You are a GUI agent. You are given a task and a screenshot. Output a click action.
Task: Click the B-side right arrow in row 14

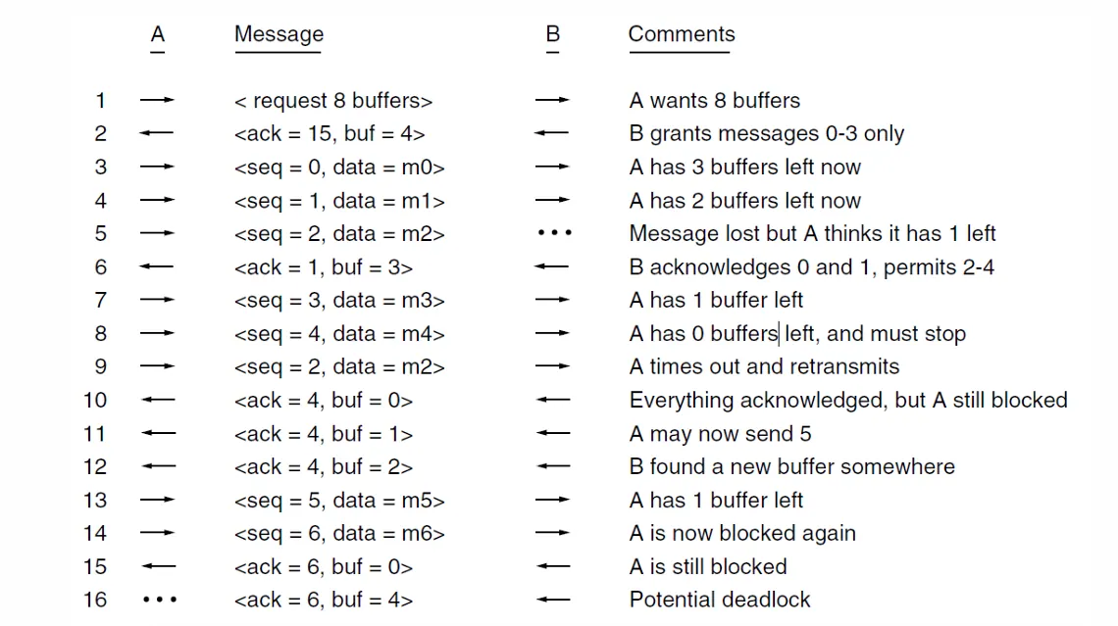pyautogui.click(x=553, y=533)
